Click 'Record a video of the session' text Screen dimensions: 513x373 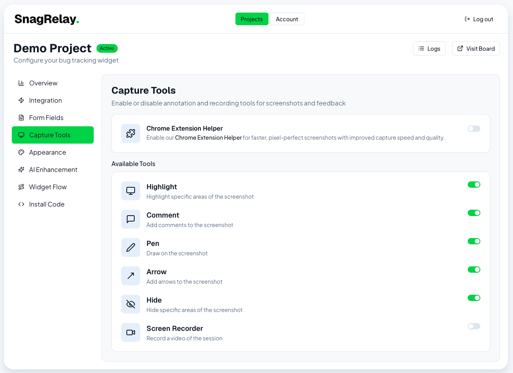[x=184, y=338]
